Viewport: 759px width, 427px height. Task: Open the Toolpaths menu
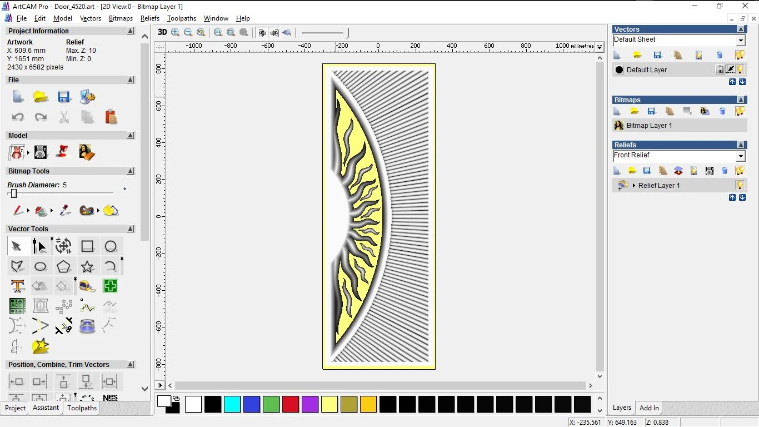[x=182, y=18]
